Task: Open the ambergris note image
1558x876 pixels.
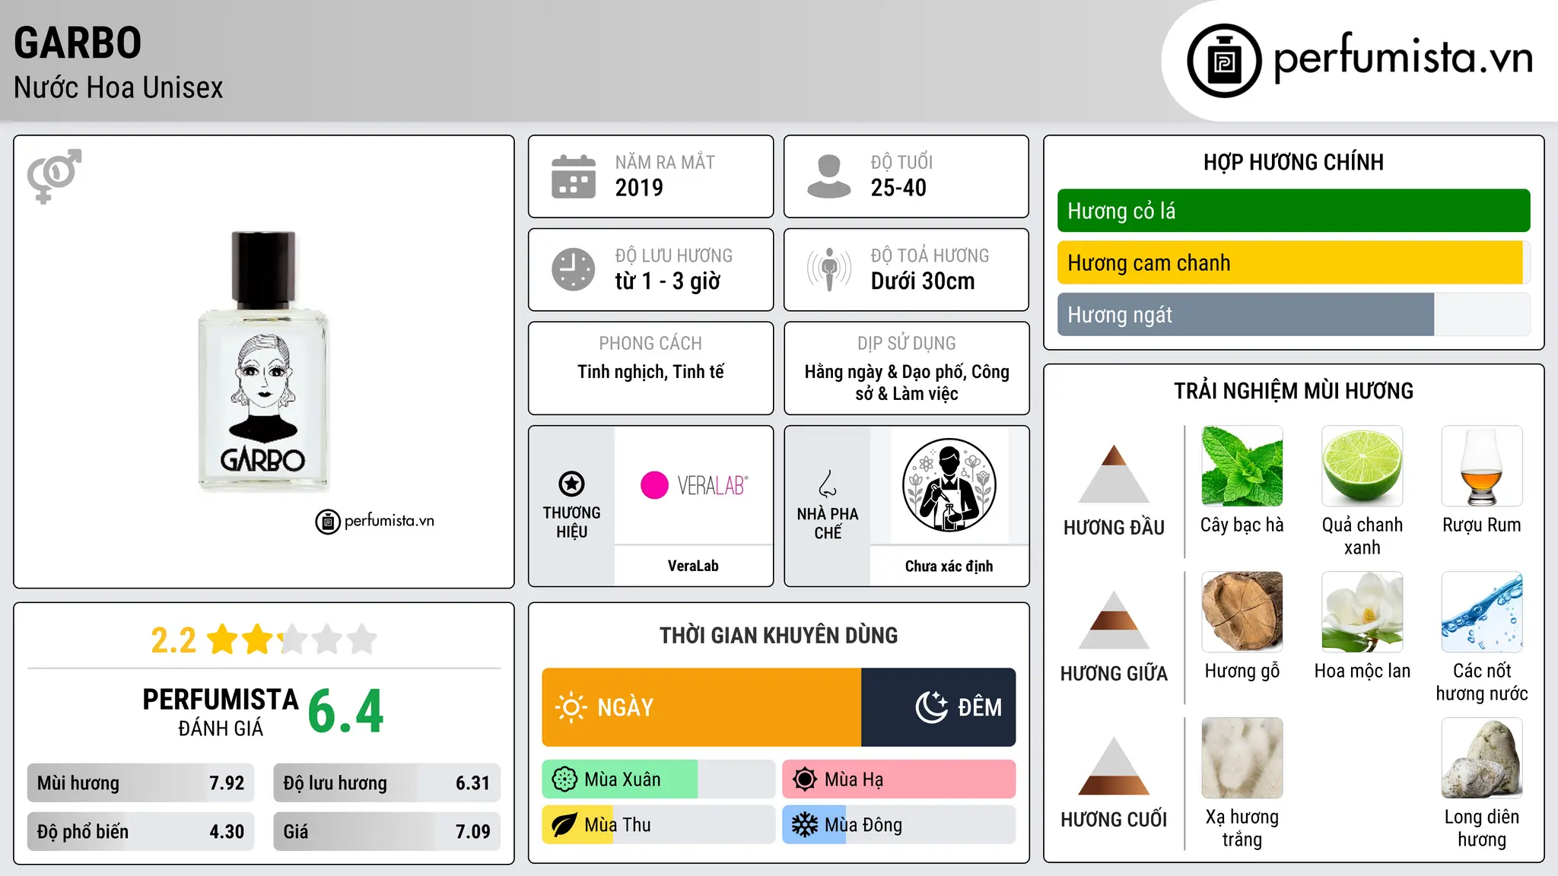Action: tap(1482, 758)
